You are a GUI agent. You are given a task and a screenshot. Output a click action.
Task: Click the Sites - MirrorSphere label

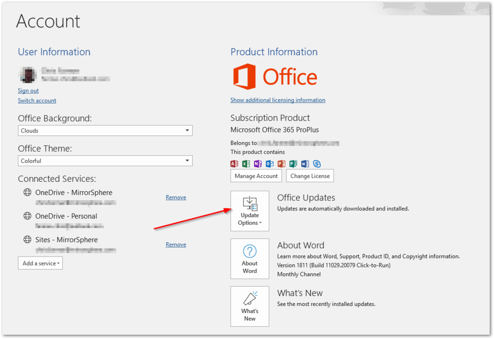(x=67, y=240)
